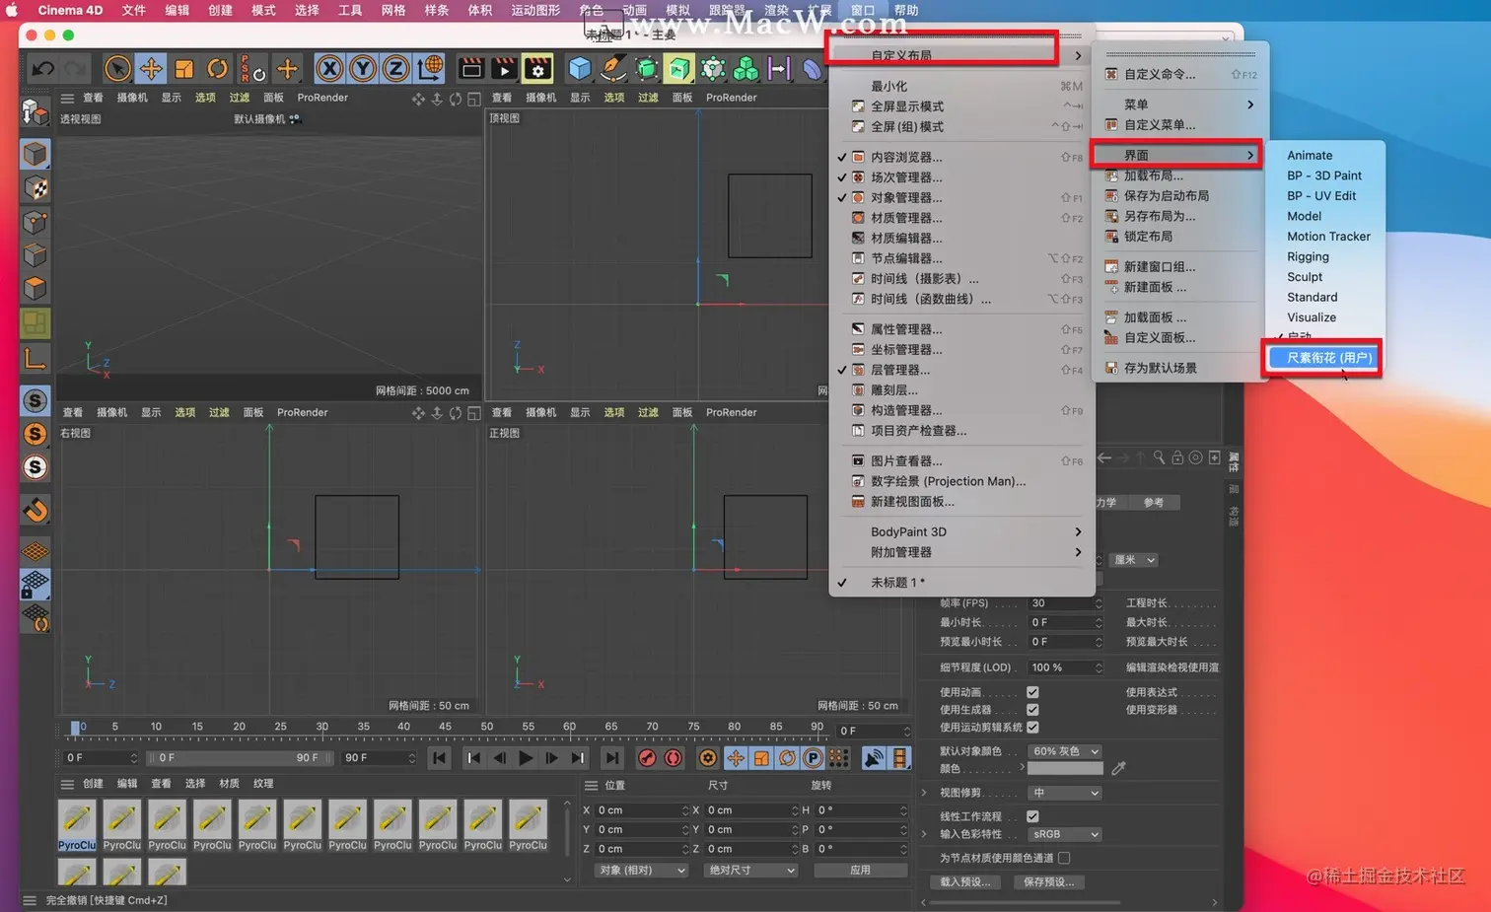The height and width of the screenshot is (912, 1491).
Task: Toggle the 线性工作流程 checkbox
Action: (1032, 816)
